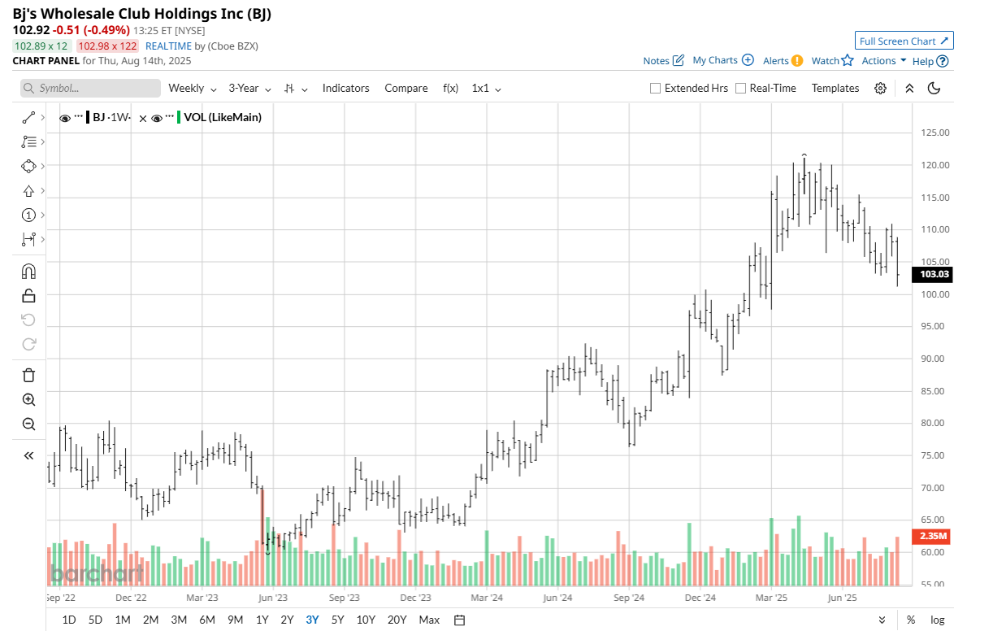Select the shapes drawing tool icon
This screenshot has height=644, width=993.
[28, 166]
